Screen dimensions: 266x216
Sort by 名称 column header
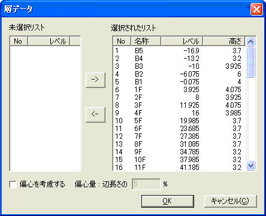pyautogui.click(x=146, y=41)
